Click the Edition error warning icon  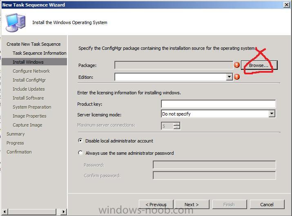[x=237, y=77]
